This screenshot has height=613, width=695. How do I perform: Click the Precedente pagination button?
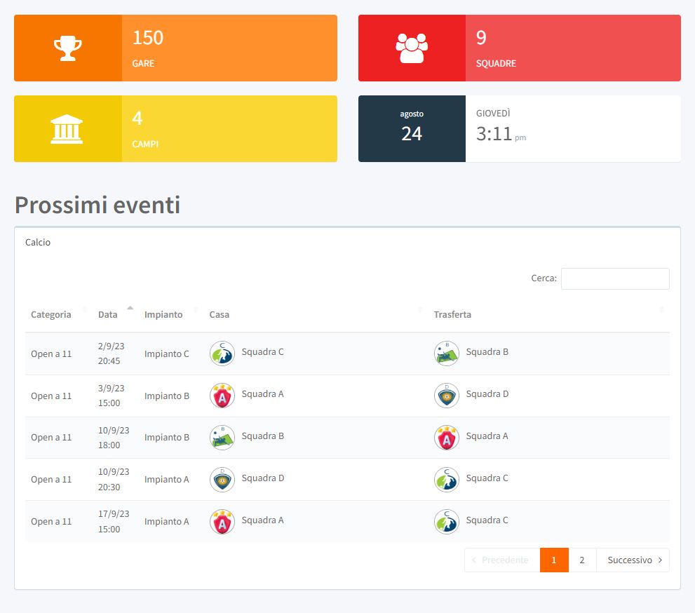[x=502, y=560]
